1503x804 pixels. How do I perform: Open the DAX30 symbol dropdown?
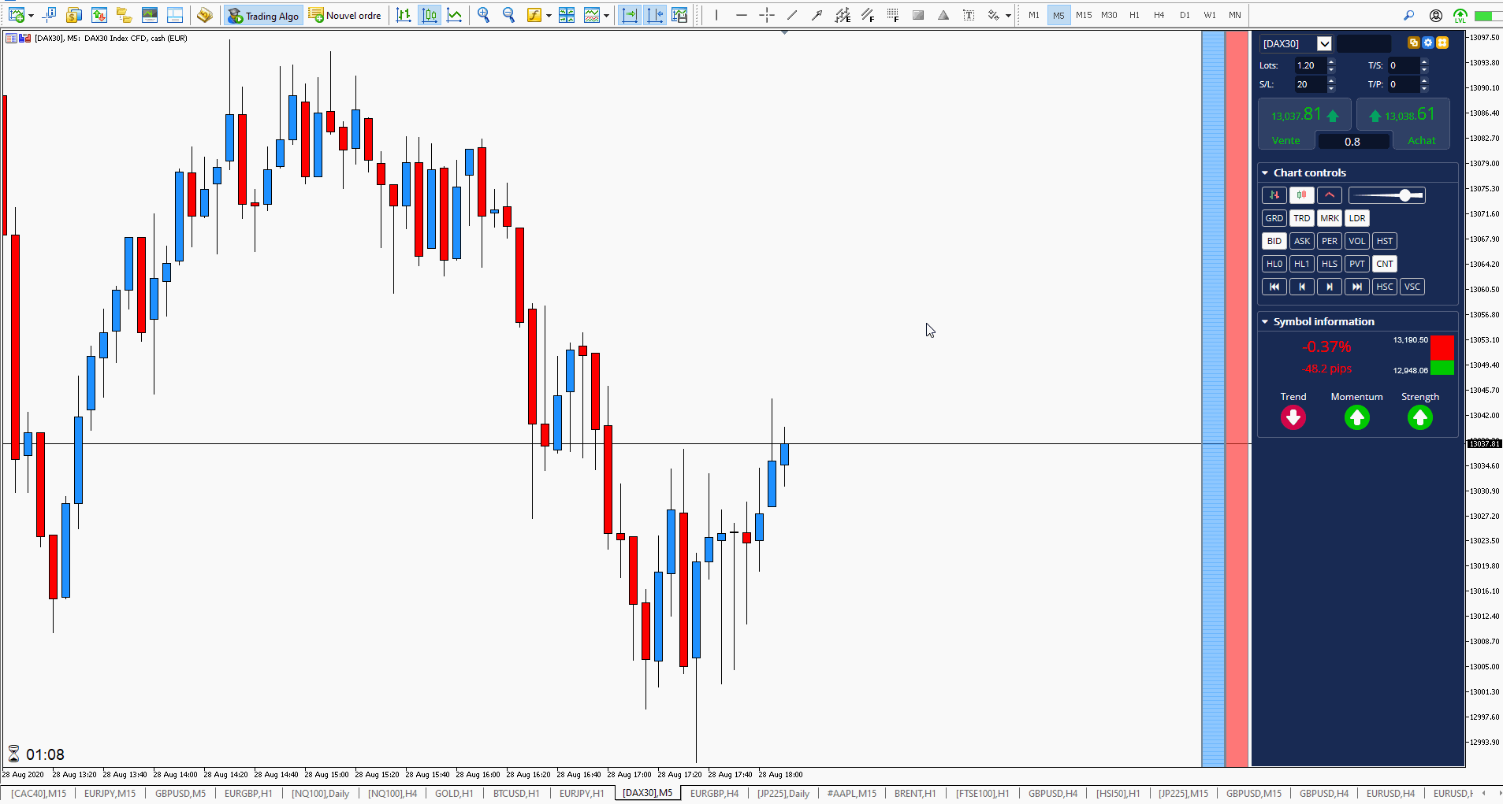pyautogui.click(x=1324, y=43)
